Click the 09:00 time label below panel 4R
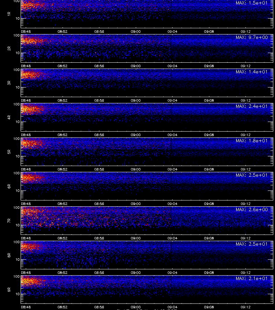This screenshot has width=275, height=310. (136, 135)
